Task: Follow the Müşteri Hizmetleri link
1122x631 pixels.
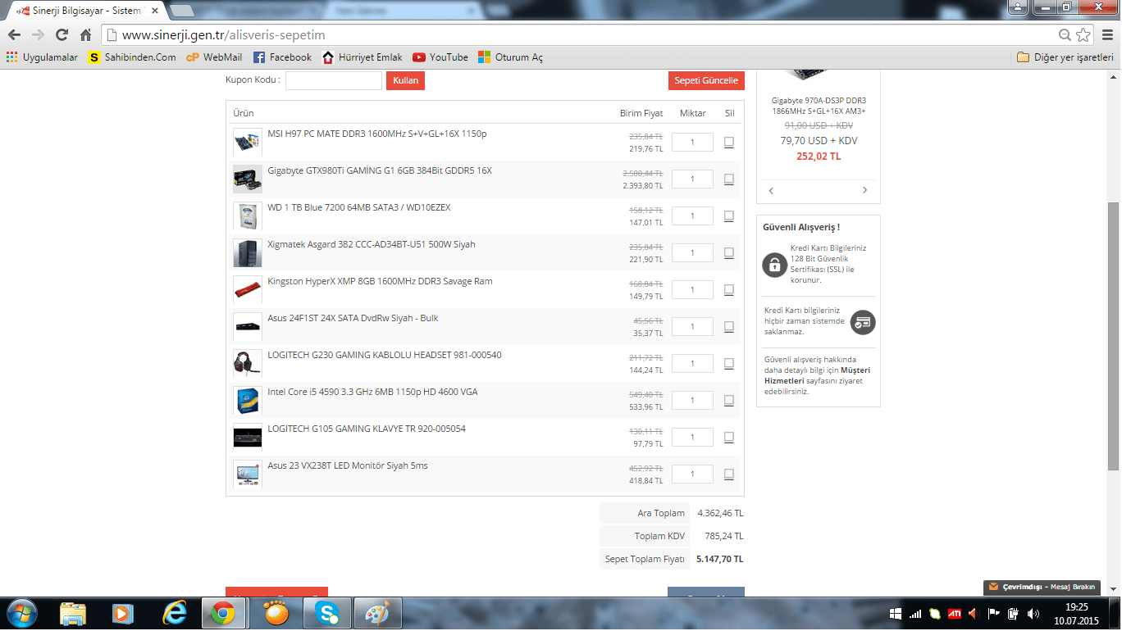Action: click(x=817, y=375)
